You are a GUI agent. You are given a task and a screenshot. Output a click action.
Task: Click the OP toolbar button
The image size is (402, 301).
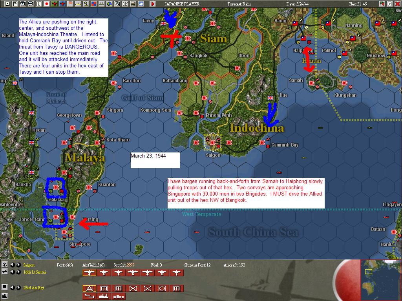click(125, 4)
